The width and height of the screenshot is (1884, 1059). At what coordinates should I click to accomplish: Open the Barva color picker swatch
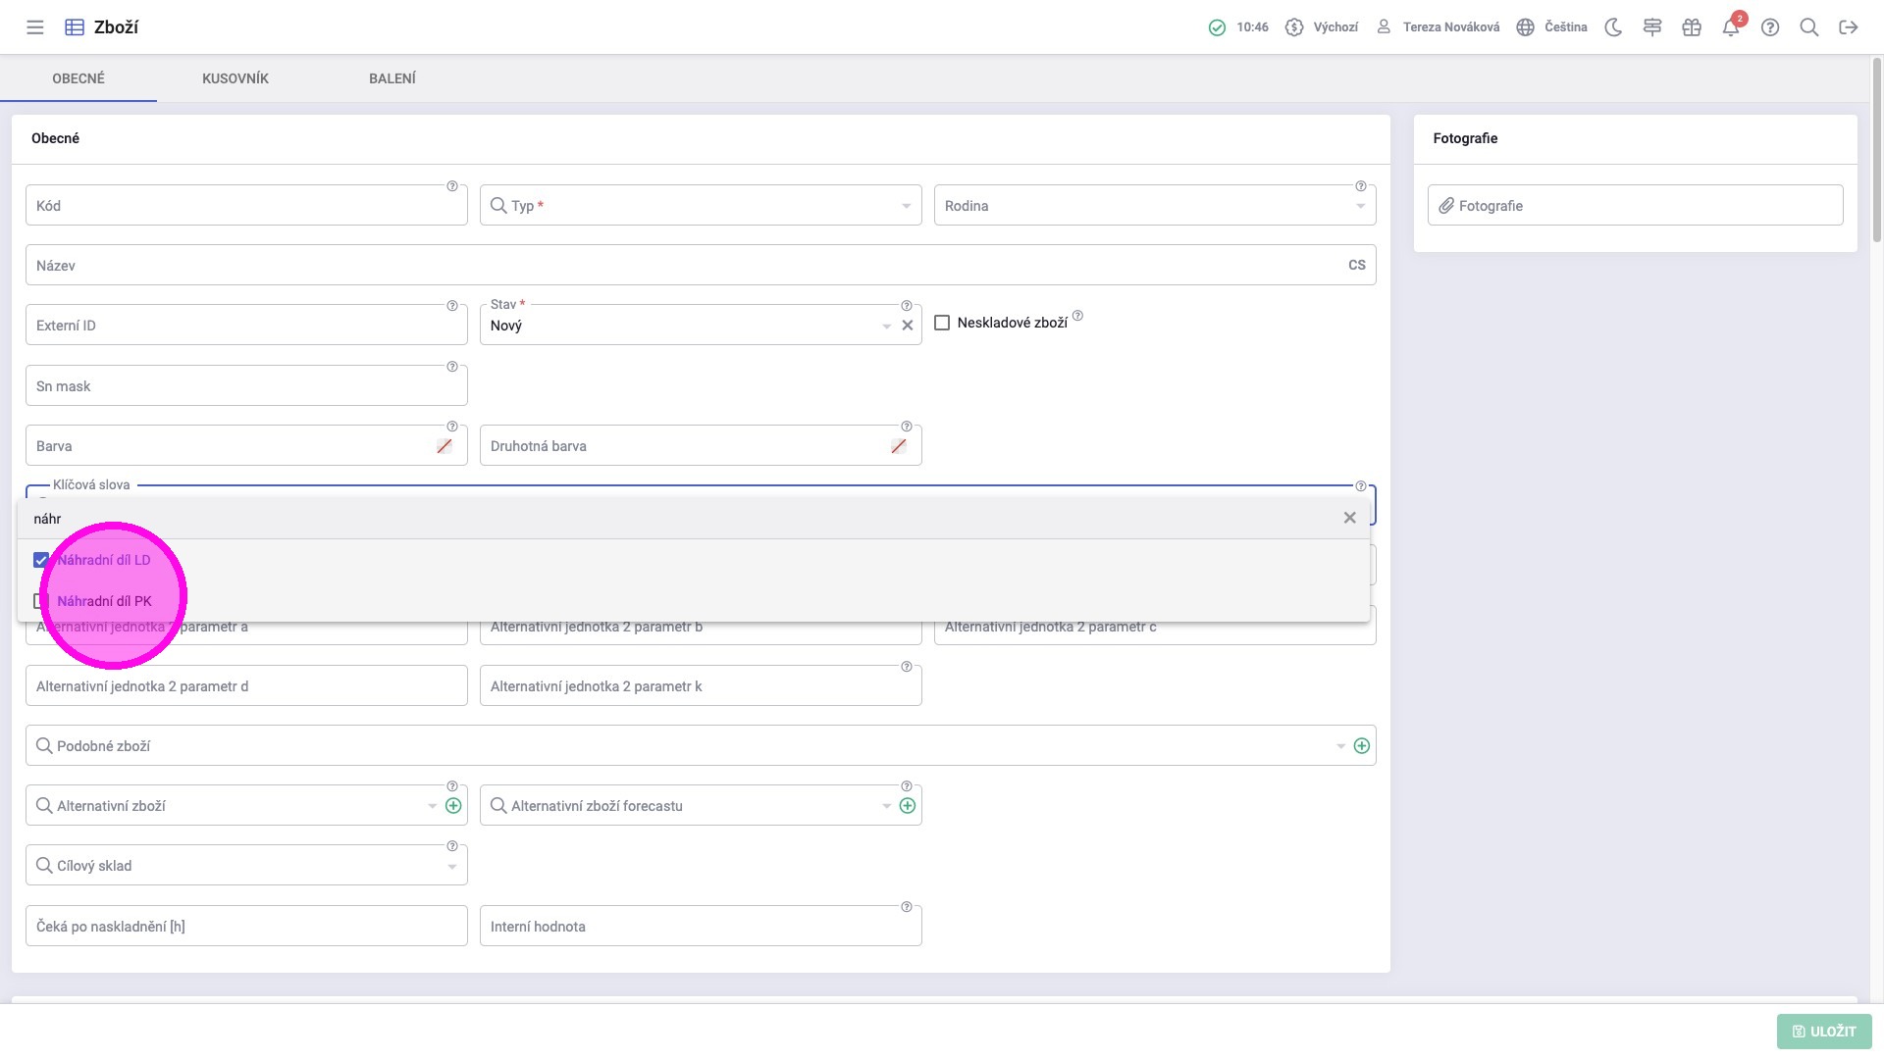(445, 446)
